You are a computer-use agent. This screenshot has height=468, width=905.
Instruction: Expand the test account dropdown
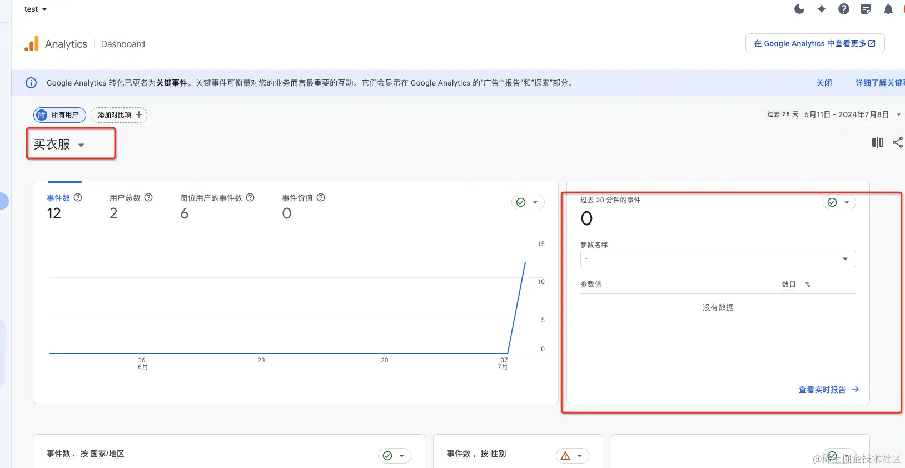point(36,9)
